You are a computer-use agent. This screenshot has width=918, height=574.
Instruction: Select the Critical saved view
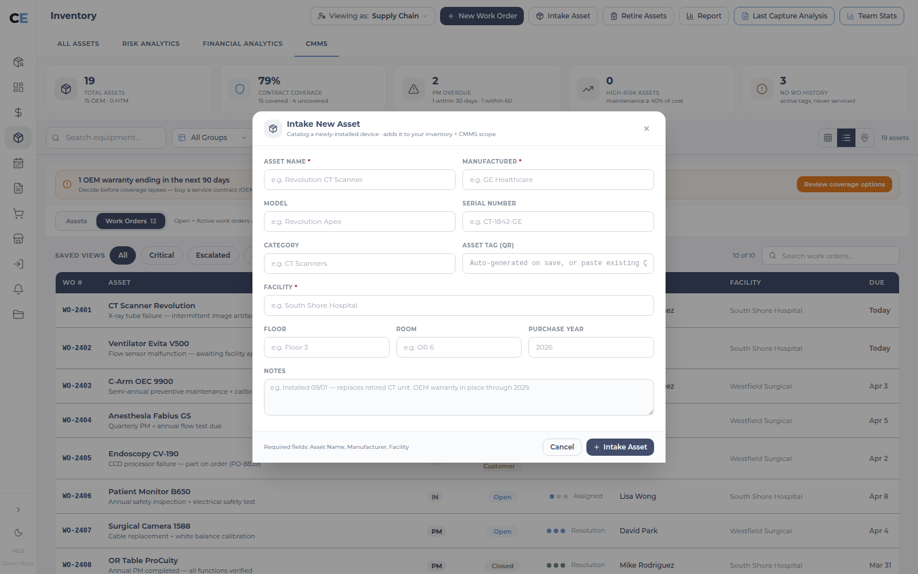point(162,255)
